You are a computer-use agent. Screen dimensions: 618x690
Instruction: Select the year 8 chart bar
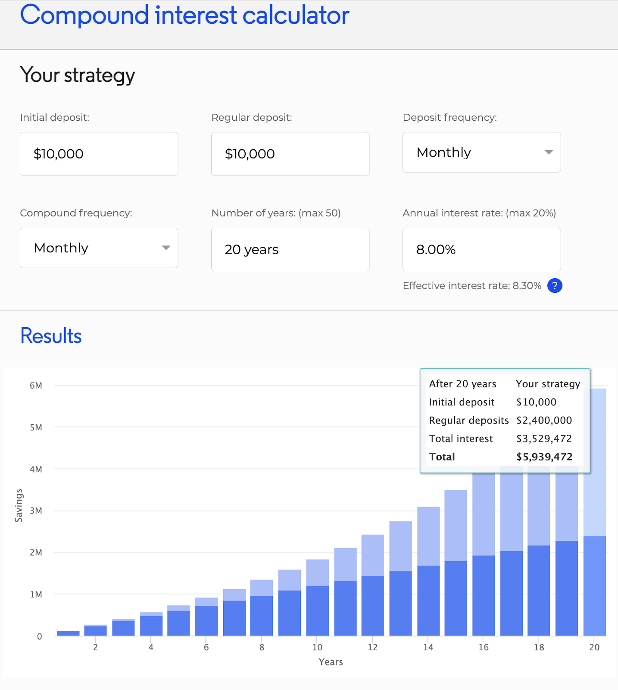[262, 608]
